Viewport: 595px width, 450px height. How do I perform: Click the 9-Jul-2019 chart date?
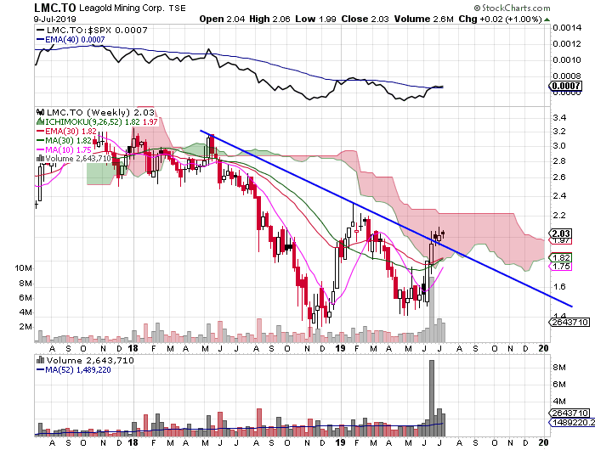point(54,19)
